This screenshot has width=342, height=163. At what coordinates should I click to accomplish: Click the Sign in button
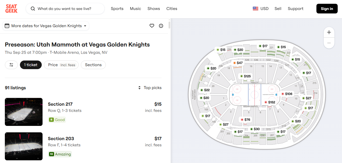(327, 9)
